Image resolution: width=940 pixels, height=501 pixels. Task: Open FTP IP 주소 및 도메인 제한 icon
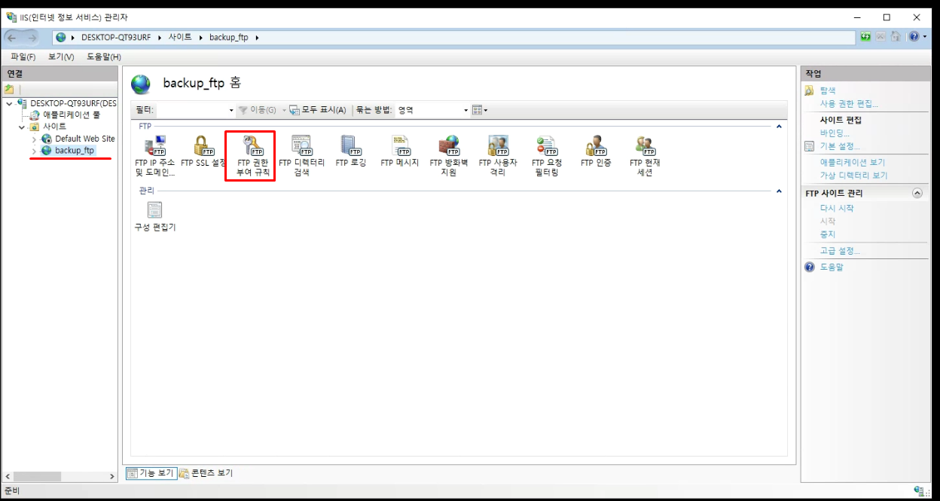pyautogui.click(x=154, y=156)
